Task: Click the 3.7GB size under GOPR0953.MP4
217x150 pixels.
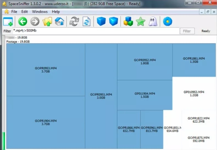Action: pos(46,71)
